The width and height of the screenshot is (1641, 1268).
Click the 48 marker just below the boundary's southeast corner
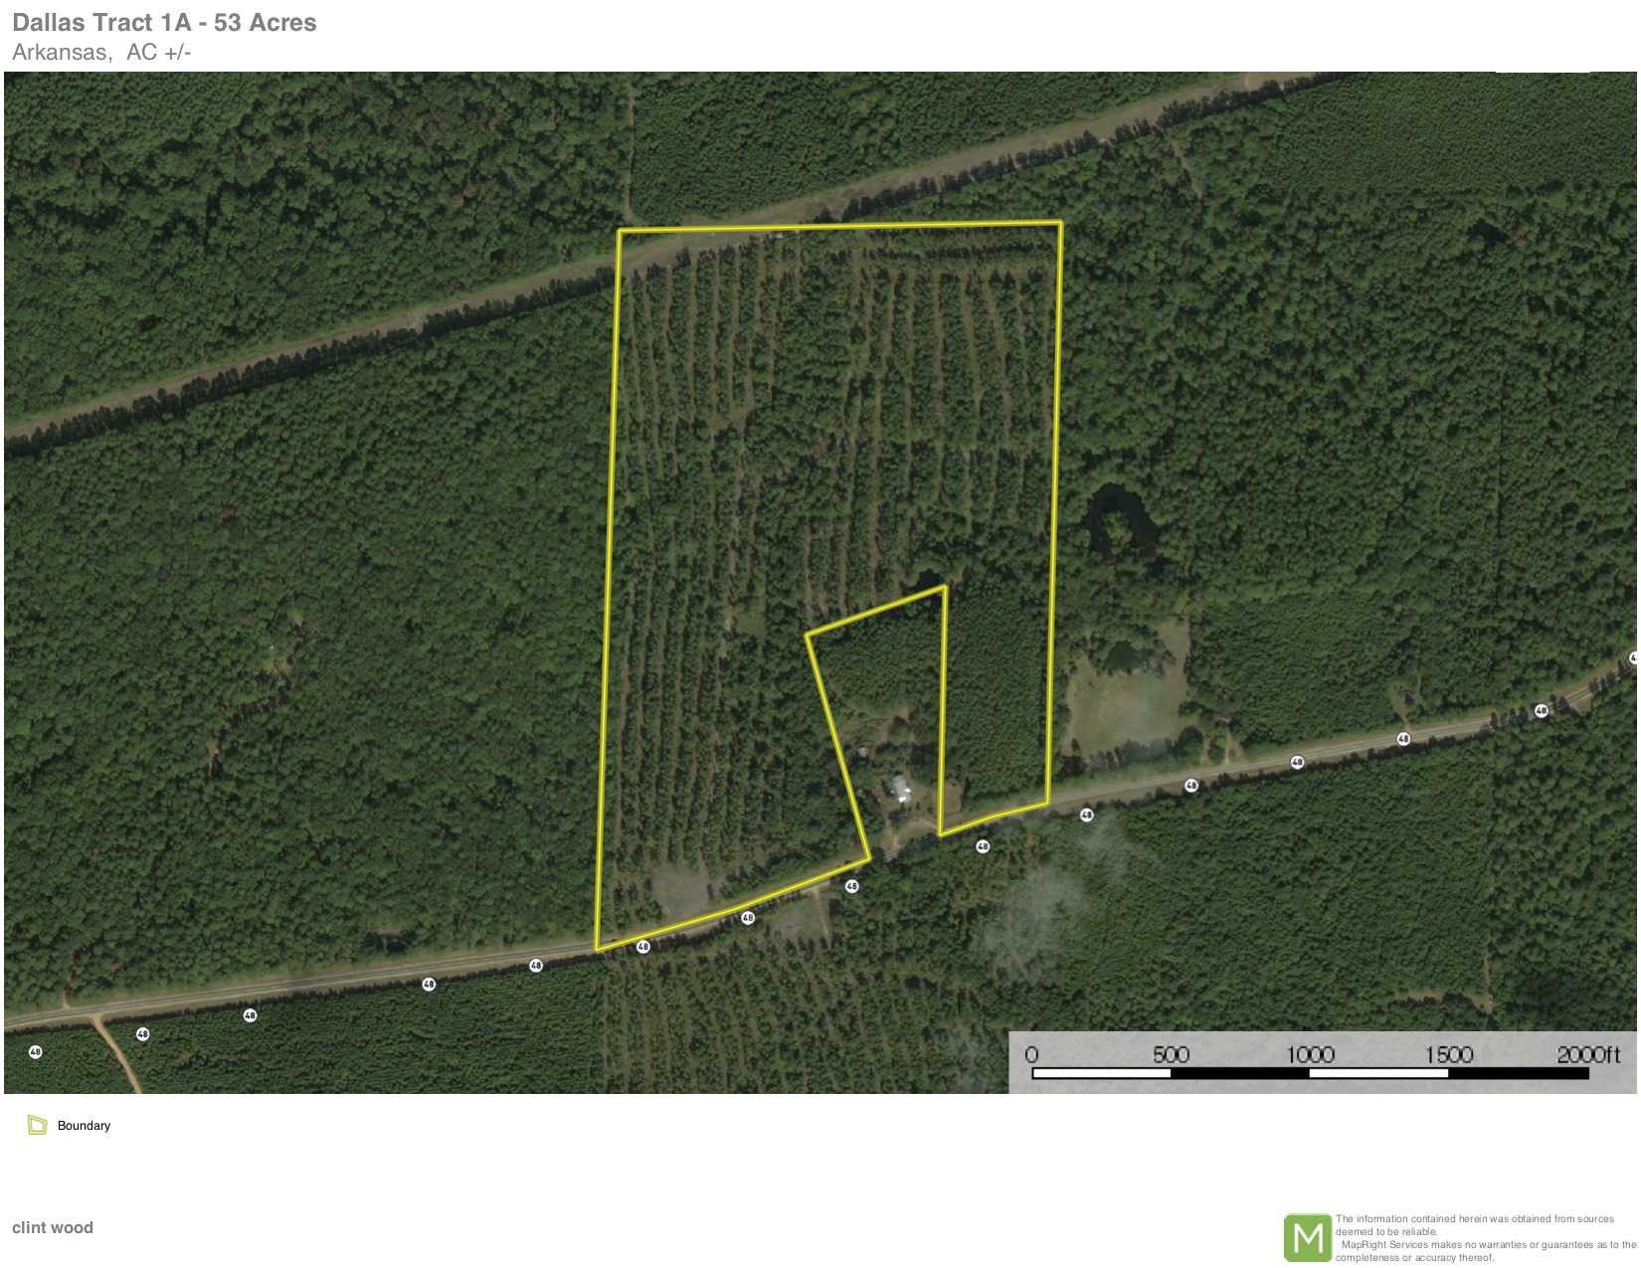[x=1087, y=815]
